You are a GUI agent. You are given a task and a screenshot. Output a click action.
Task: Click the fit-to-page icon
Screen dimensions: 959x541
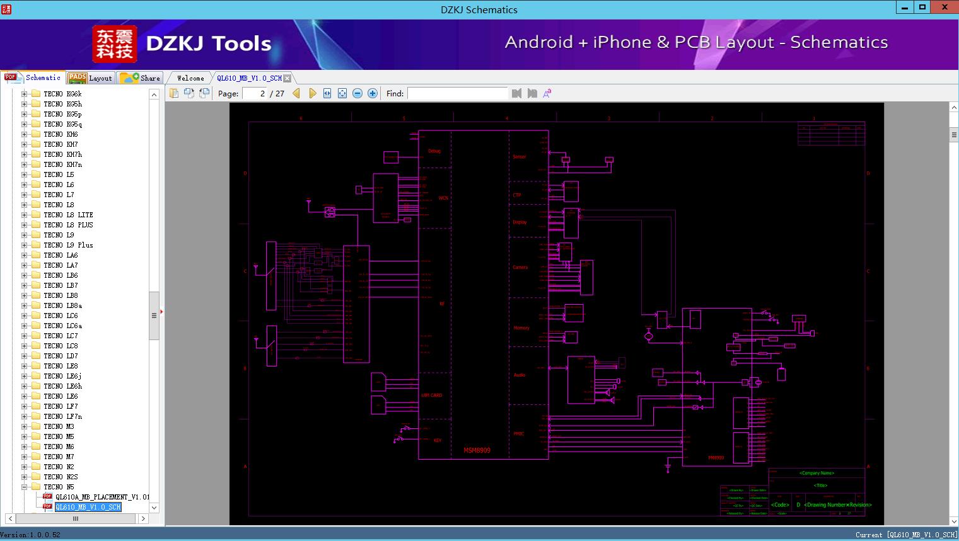342,93
